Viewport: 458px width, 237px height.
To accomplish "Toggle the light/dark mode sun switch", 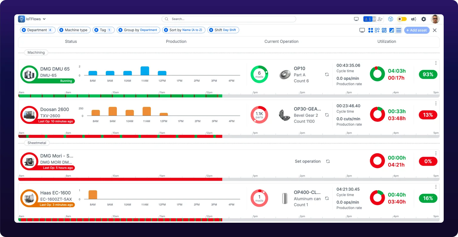I will [x=402, y=19].
